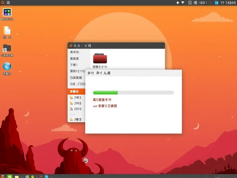Click the orange distro logo in the window titlebar
237x178 pixels.
(71, 45)
